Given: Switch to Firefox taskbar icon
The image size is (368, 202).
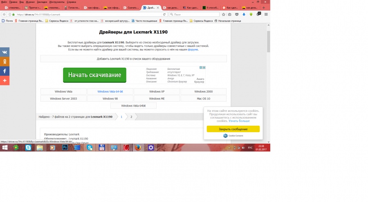Looking at the screenshot, I should click(138, 148).
